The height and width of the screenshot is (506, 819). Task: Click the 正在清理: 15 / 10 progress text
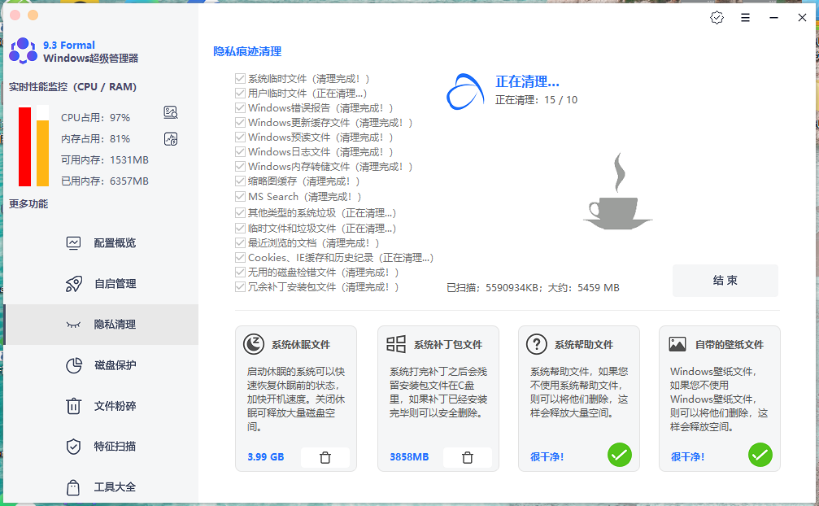(537, 100)
